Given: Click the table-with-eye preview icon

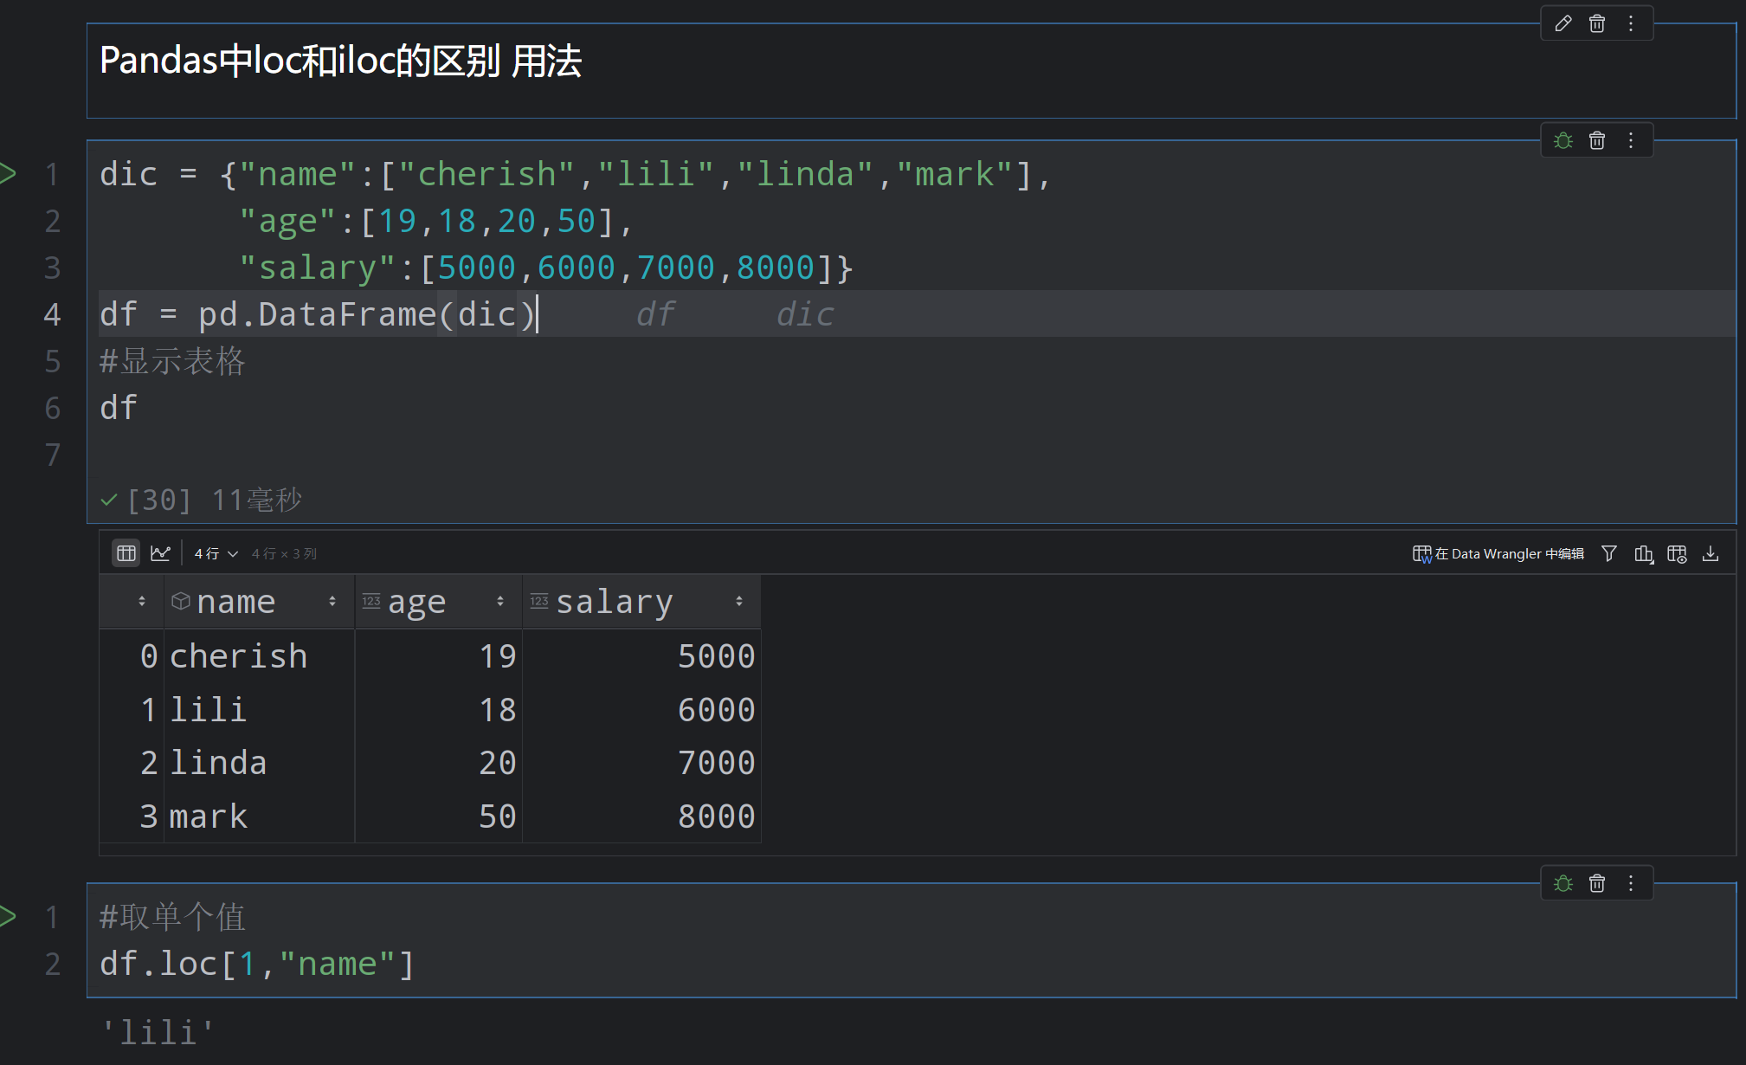Looking at the screenshot, I should tap(1677, 553).
